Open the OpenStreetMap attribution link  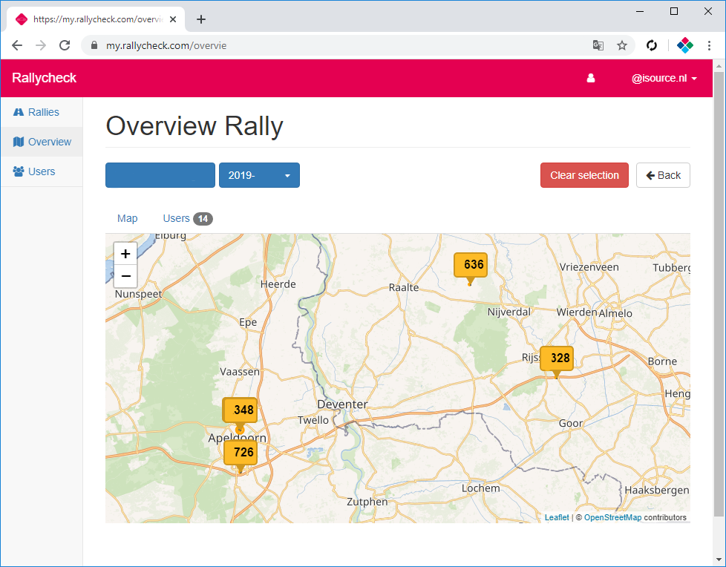pyautogui.click(x=612, y=517)
